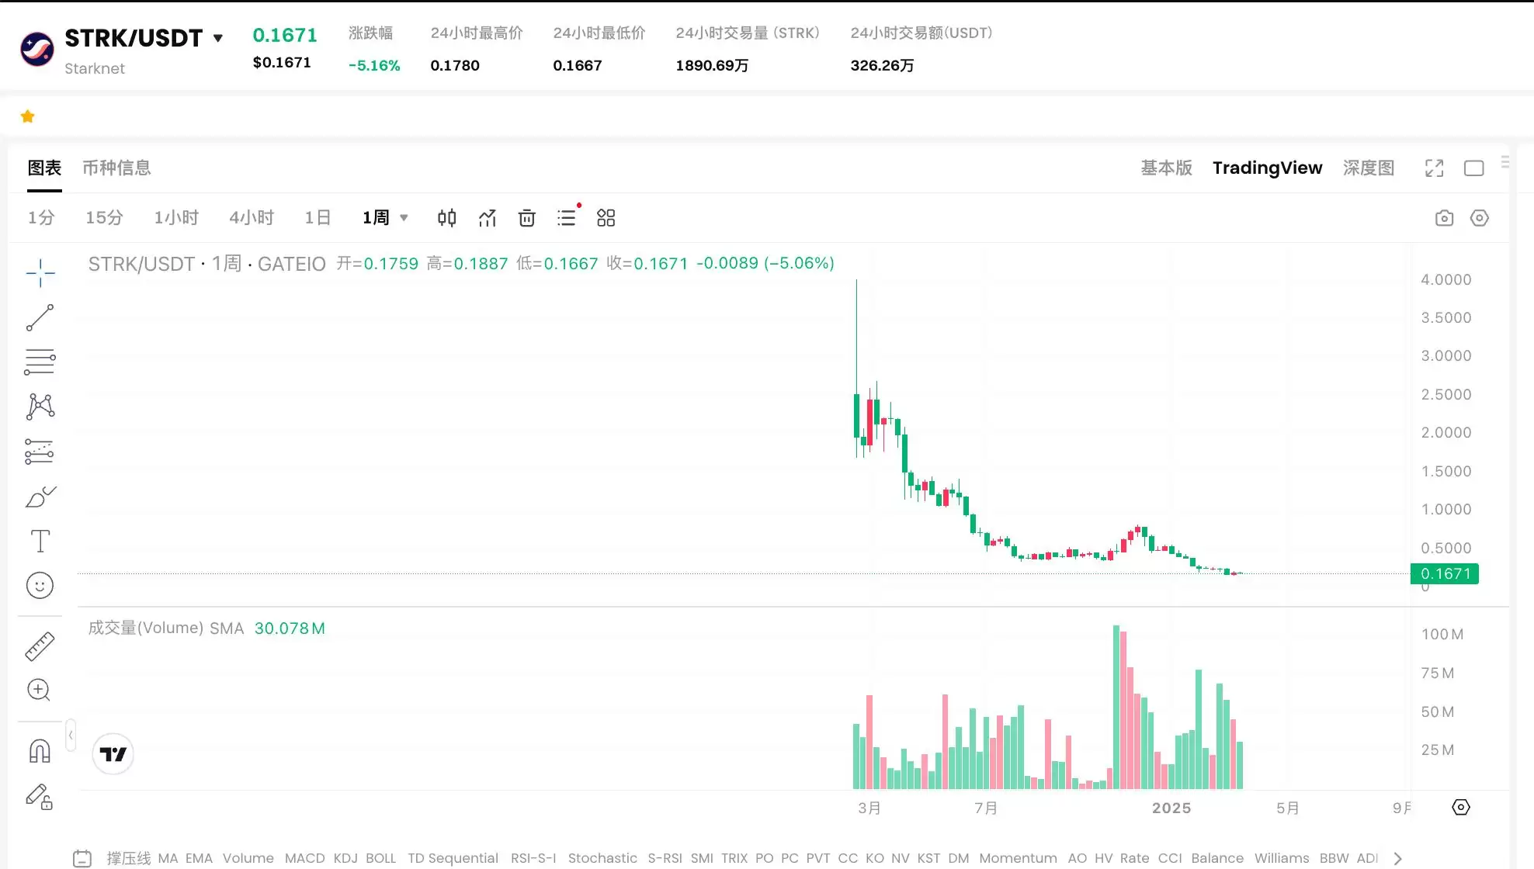This screenshot has width=1534, height=869.
Task: Take a chart screenshot with the camera icon
Action: pos(1445,218)
